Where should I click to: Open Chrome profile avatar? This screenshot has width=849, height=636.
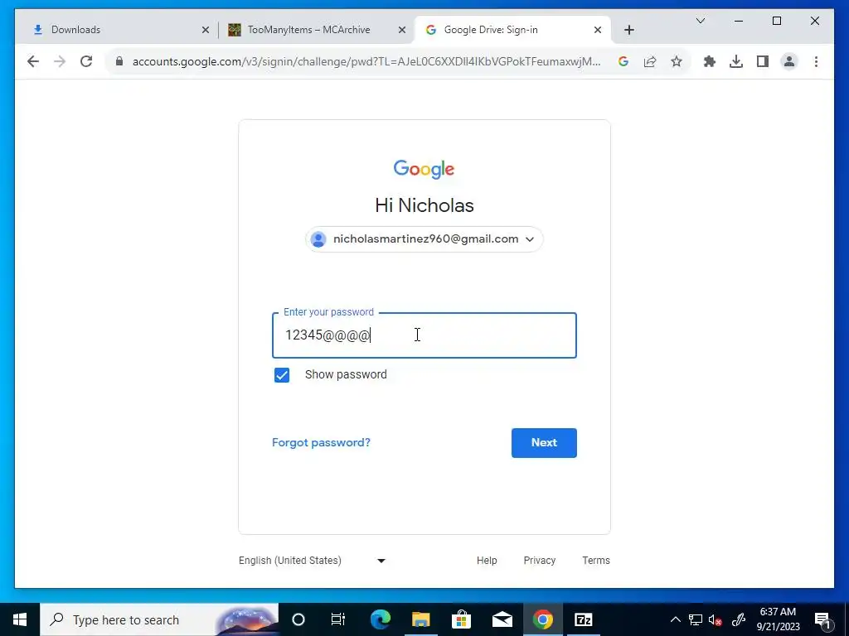tap(789, 61)
